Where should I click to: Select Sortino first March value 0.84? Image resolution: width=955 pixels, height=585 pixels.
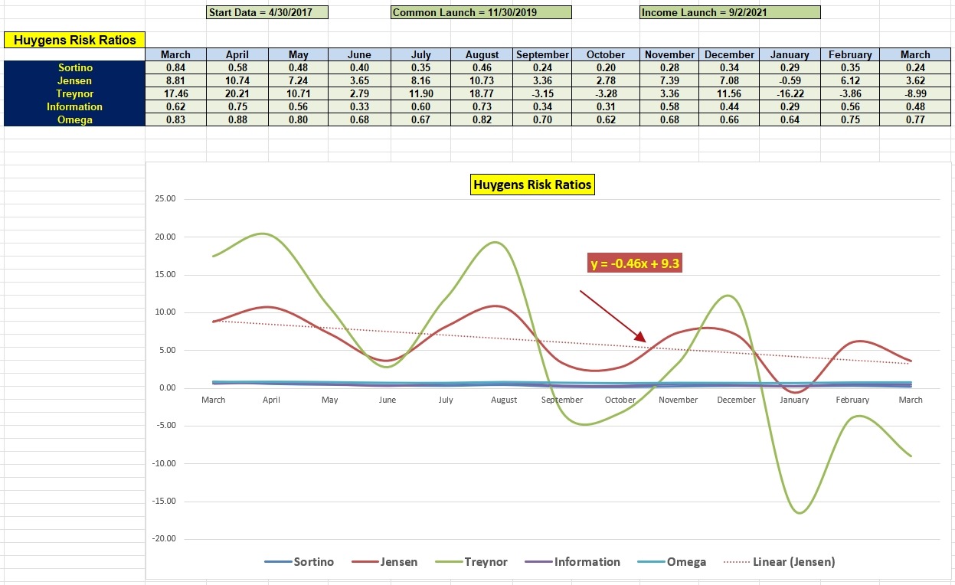pyautogui.click(x=176, y=67)
